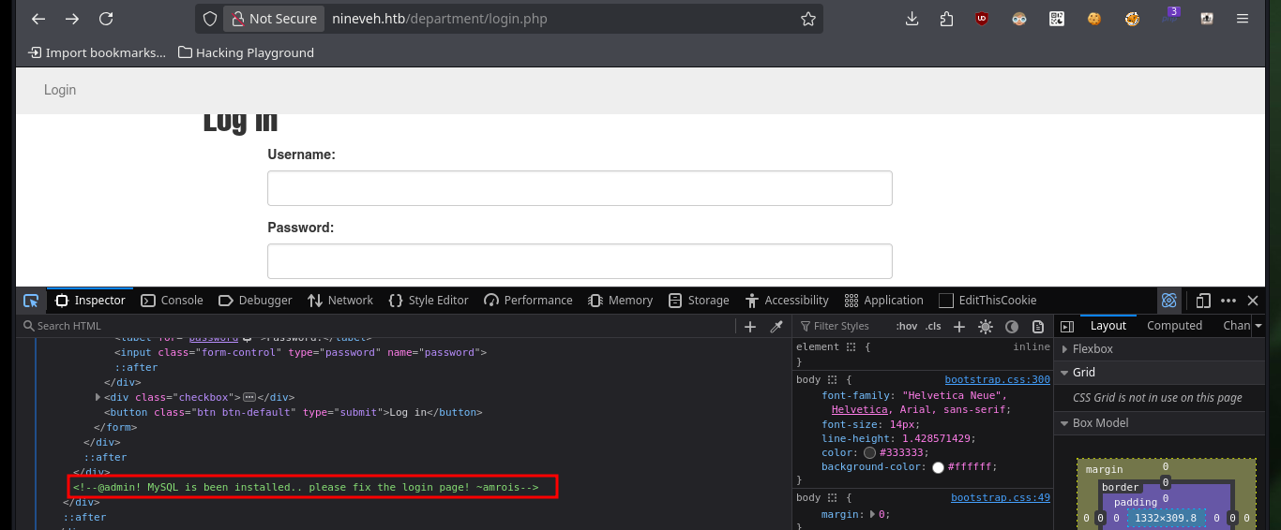Open the browser downloads panel
The height and width of the screenshot is (530, 1281).
pos(912,19)
